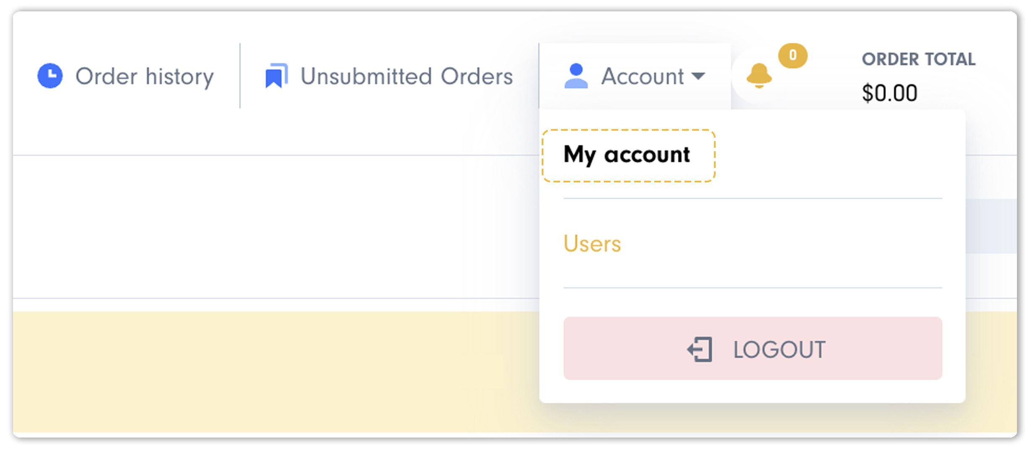The height and width of the screenshot is (451, 1030).
Task: Open the Order history link text
Action: (x=145, y=76)
